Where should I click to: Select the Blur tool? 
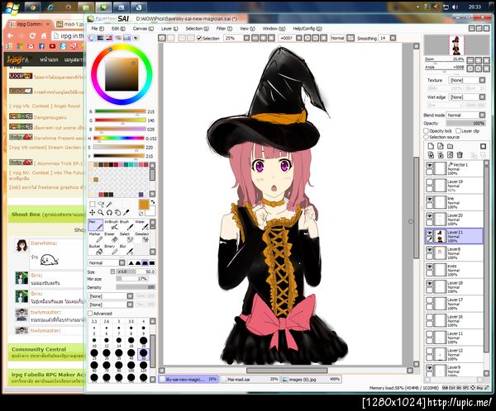pyautogui.click(x=126, y=249)
